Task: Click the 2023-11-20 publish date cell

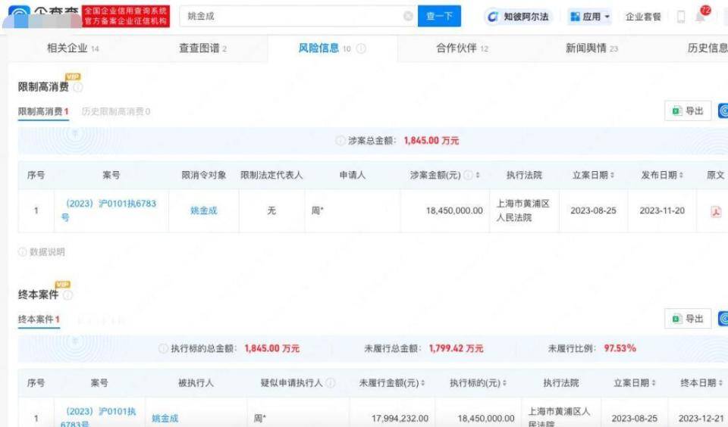Action: coord(662,210)
